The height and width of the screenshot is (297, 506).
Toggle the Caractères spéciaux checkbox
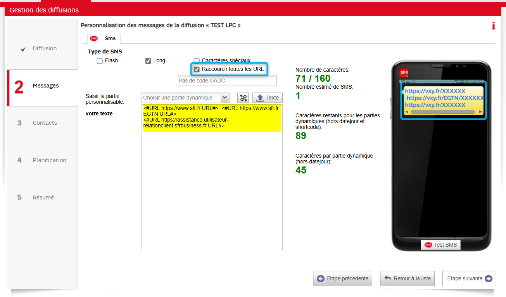coord(197,61)
